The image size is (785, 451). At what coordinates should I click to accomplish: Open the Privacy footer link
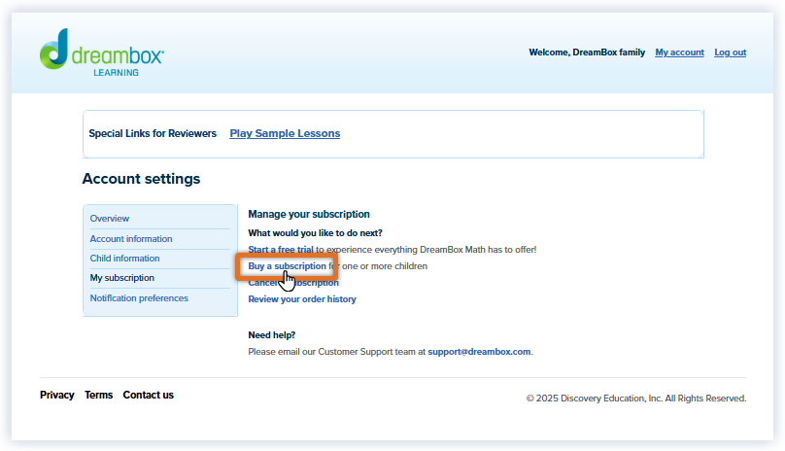pos(57,395)
